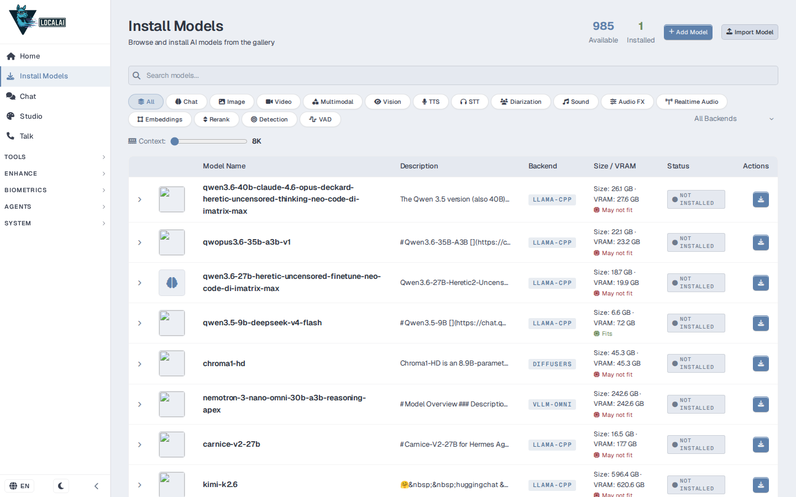Filter models by VAD
The width and height of the screenshot is (796, 497).
coord(320,119)
